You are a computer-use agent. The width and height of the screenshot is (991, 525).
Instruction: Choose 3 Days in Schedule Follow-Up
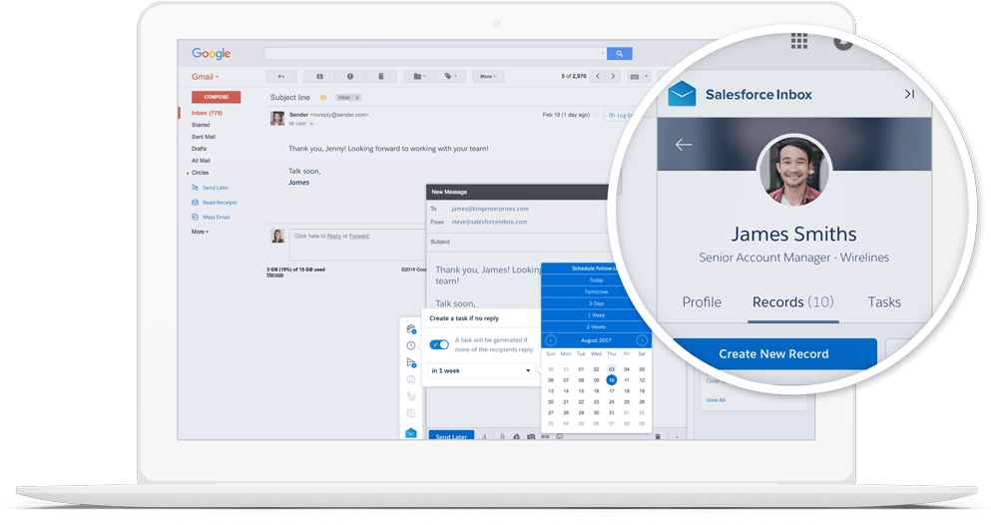[x=596, y=303]
